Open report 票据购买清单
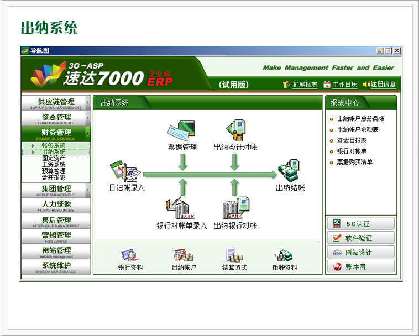Image resolution: width=419 pixels, height=336 pixels. (354, 162)
